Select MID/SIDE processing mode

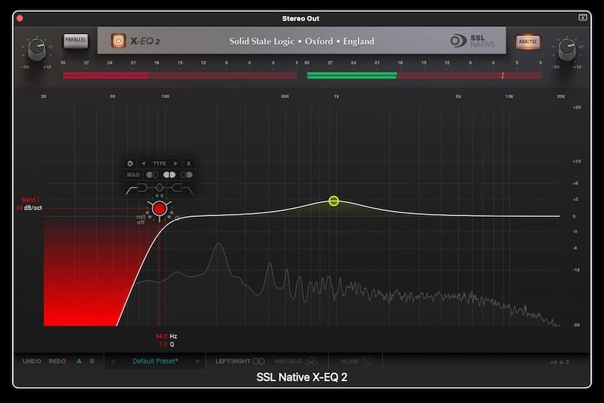pos(296,361)
